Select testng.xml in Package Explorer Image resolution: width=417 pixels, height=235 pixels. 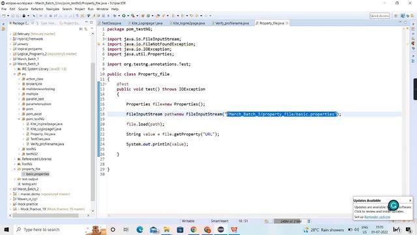29,184
